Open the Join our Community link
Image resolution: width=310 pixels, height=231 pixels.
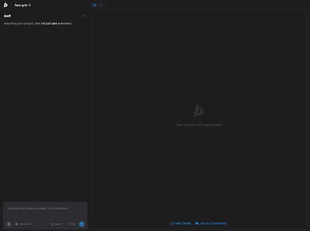[x=213, y=223]
